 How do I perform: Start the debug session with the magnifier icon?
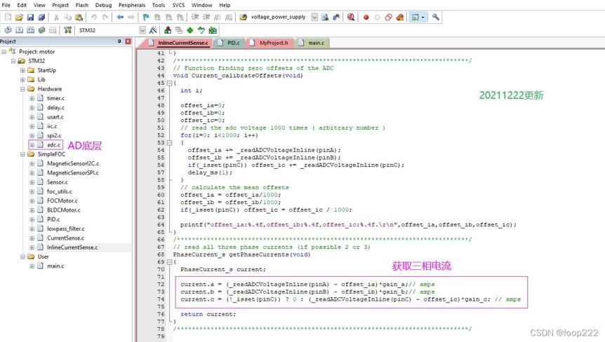pos(350,17)
